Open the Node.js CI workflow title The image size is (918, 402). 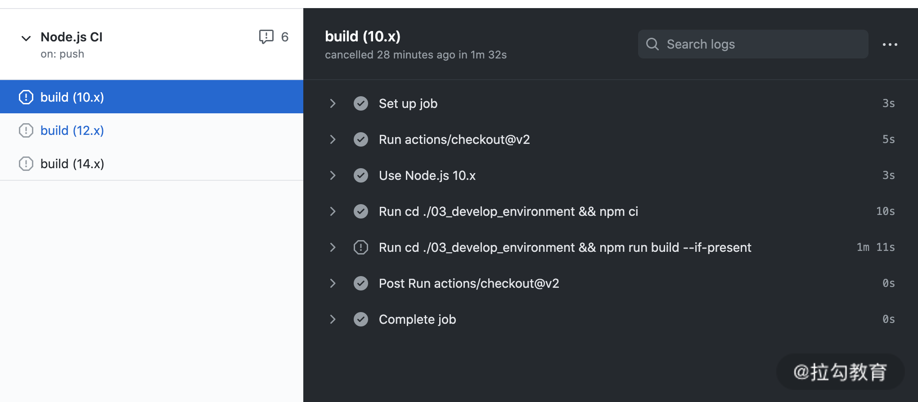tap(72, 37)
